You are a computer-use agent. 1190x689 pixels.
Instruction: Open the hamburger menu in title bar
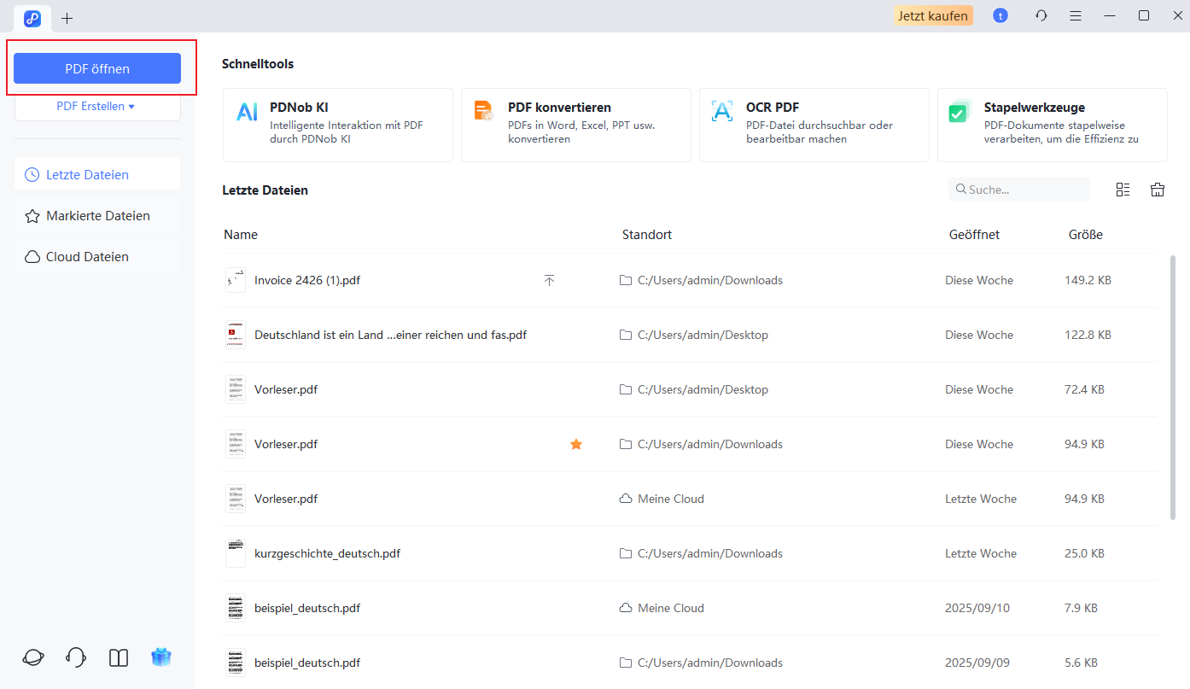pos(1076,16)
